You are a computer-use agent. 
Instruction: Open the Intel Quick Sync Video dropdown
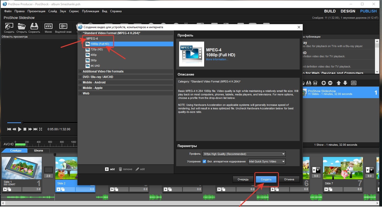(x=267, y=161)
